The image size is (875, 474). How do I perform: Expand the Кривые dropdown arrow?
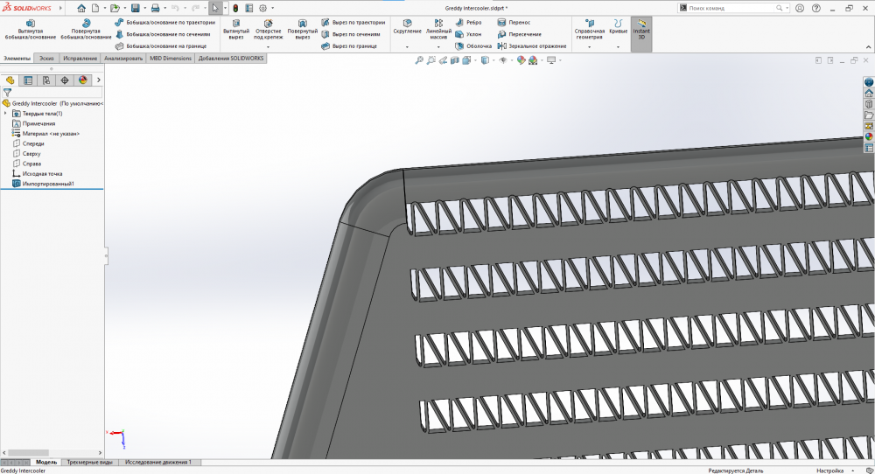[618, 46]
